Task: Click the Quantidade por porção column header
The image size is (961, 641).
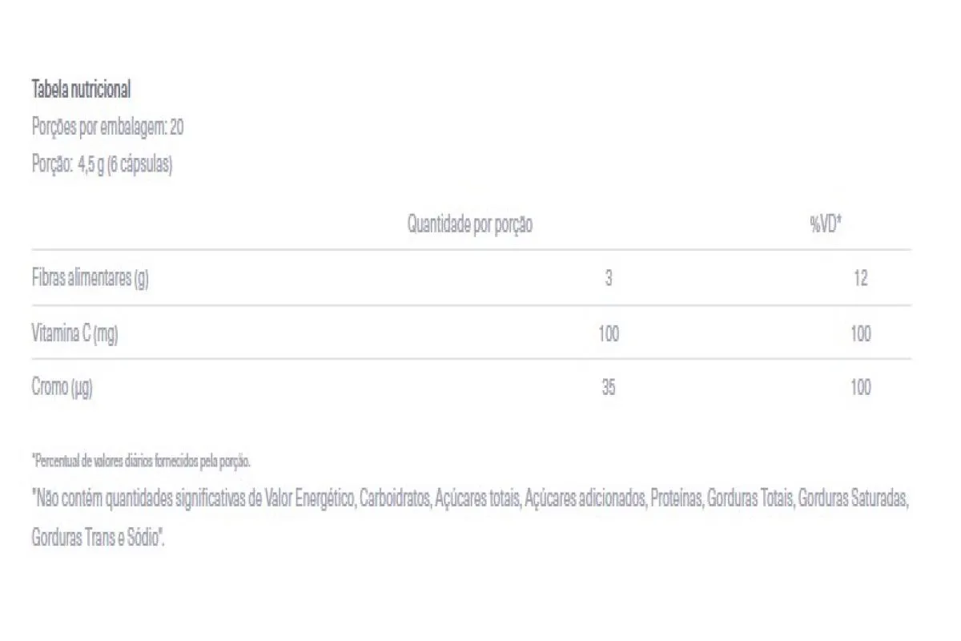Action: point(470,225)
